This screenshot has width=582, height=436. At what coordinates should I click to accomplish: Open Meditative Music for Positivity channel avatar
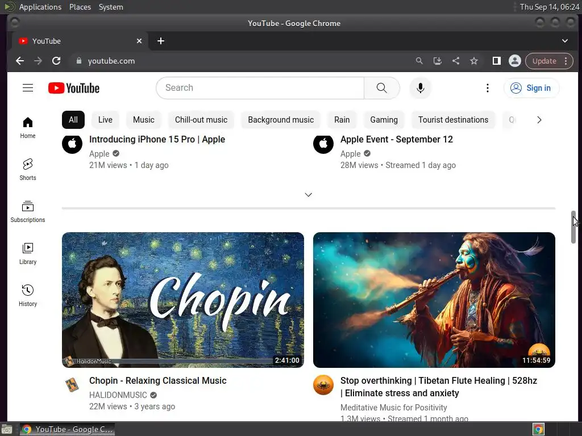pos(323,385)
